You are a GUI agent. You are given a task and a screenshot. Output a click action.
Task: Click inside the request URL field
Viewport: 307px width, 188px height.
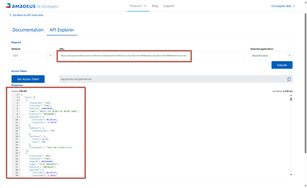(124, 56)
